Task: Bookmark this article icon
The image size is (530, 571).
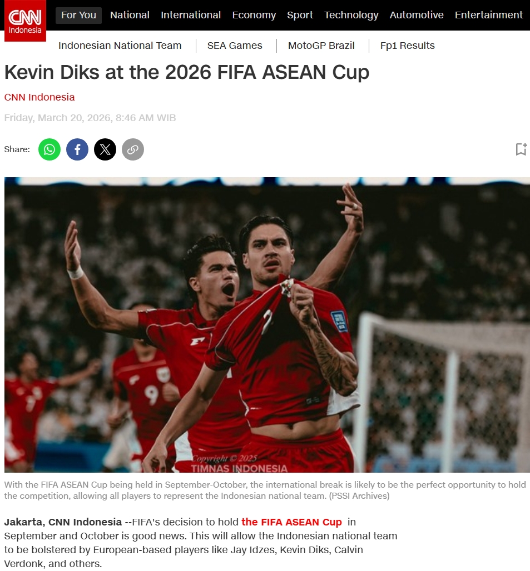Action: (522, 149)
